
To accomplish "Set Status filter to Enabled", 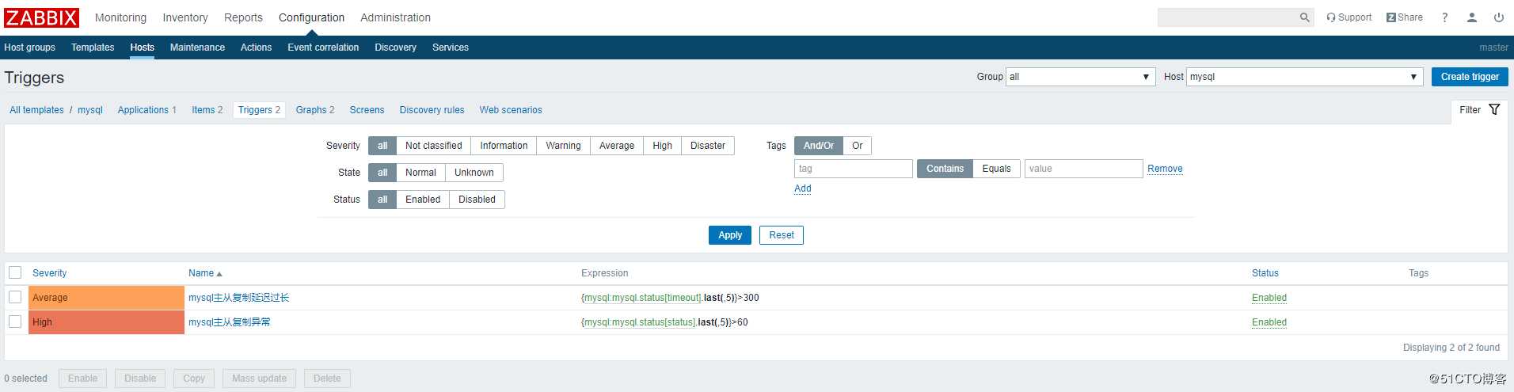I will click(423, 200).
